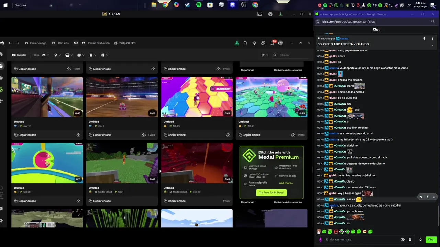Viewport: 440px width, 247px height.
Task: Click the Enviar un mensaje chat input
Action: (361, 240)
